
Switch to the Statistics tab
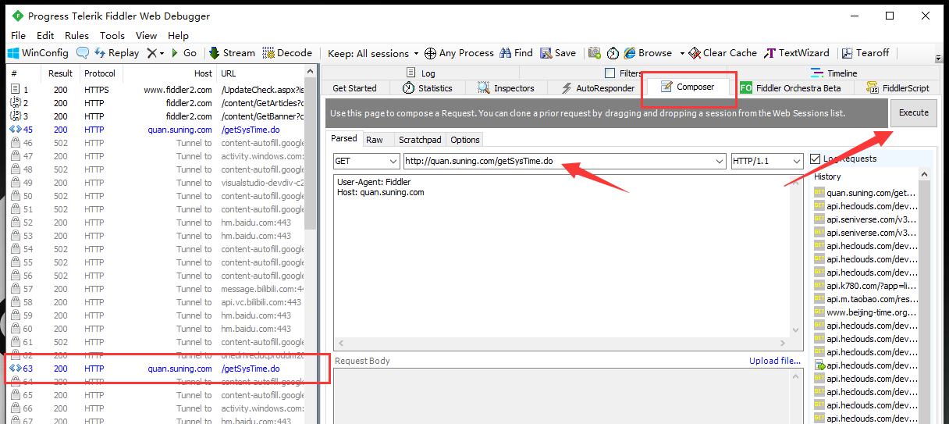[x=427, y=88]
